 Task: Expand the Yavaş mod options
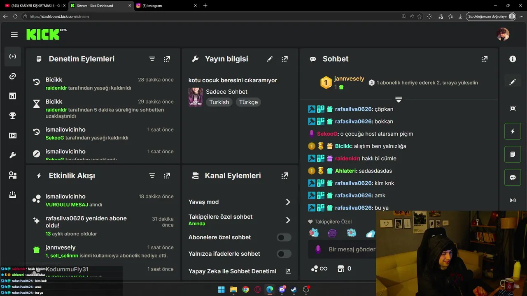tap(288, 202)
